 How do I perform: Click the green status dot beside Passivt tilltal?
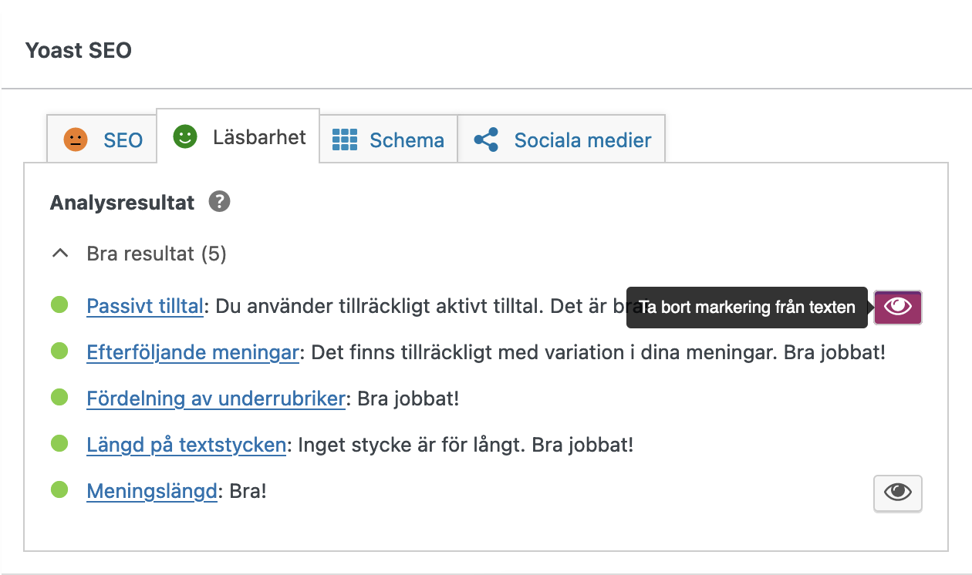click(60, 305)
